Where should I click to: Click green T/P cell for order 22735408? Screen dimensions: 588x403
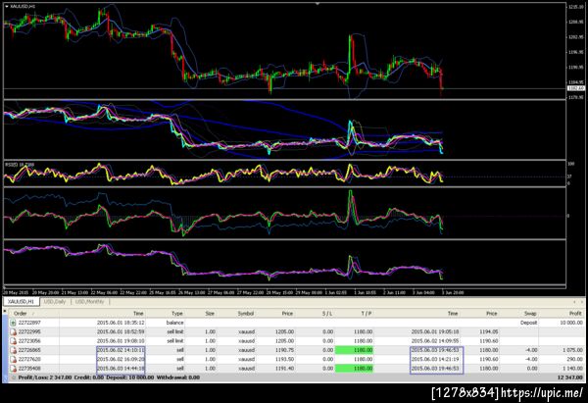click(x=354, y=369)
